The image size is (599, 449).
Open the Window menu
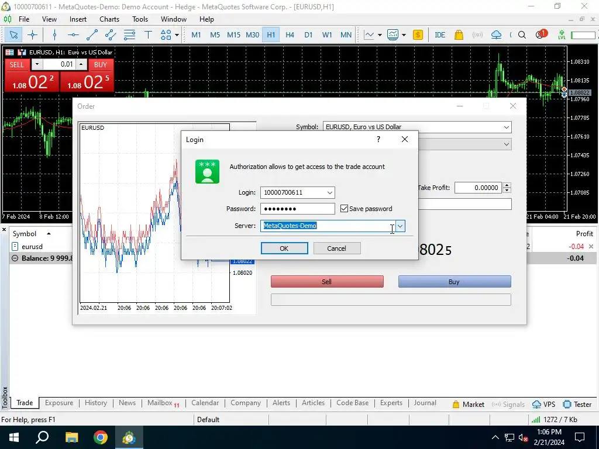point(173,19)
